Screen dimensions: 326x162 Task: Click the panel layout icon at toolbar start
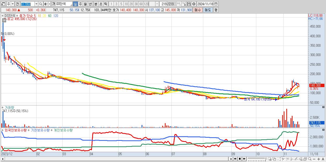pos(3,4)
